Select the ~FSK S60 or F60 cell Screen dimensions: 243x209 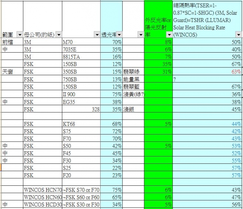coord(81,197)
